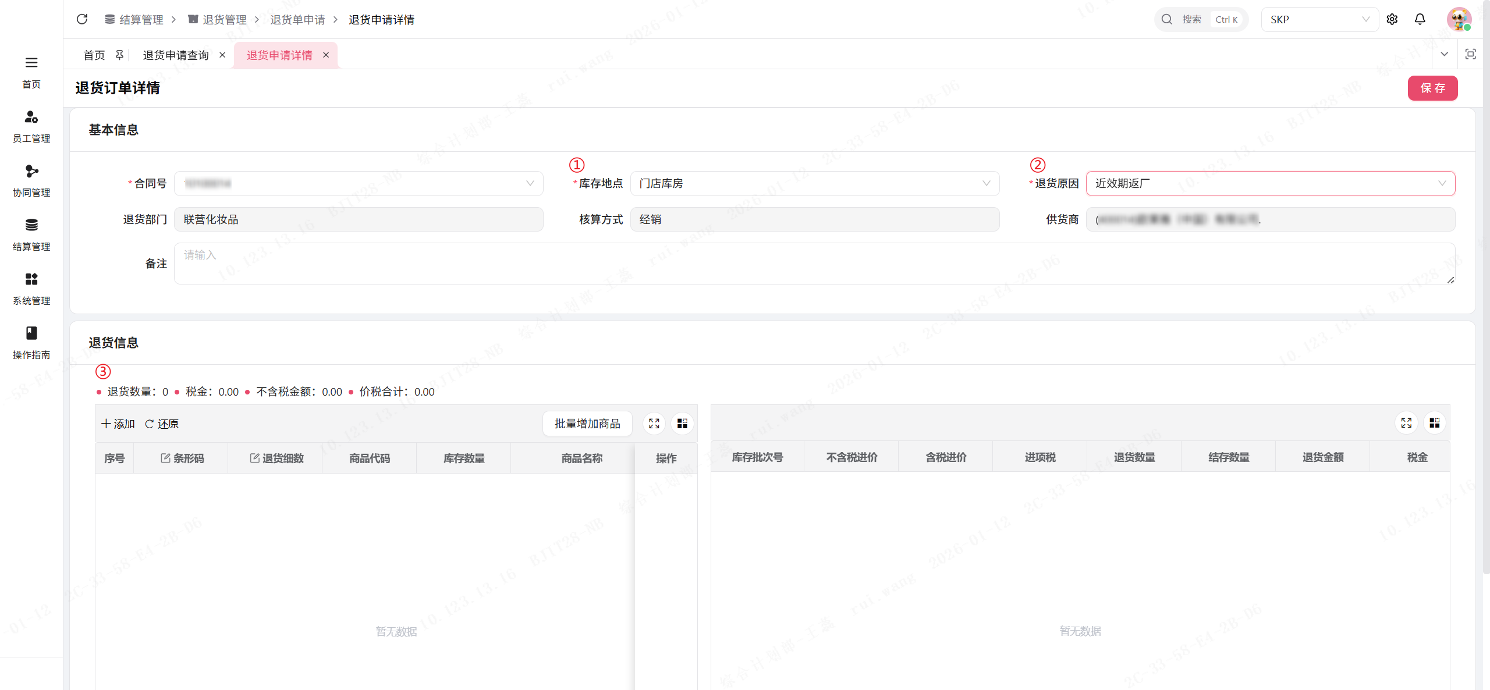
Task: Toggle the hamburger menu icon in sidebar
Action: [31, 62]
